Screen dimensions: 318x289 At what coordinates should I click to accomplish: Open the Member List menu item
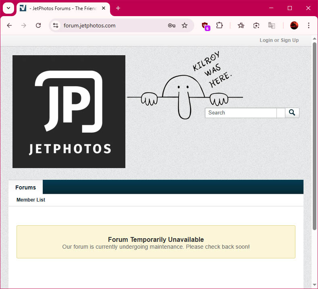click(31, 200)
